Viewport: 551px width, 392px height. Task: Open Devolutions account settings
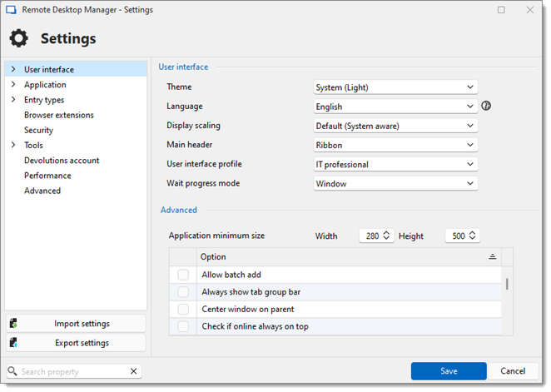click(x=62, y=160)
